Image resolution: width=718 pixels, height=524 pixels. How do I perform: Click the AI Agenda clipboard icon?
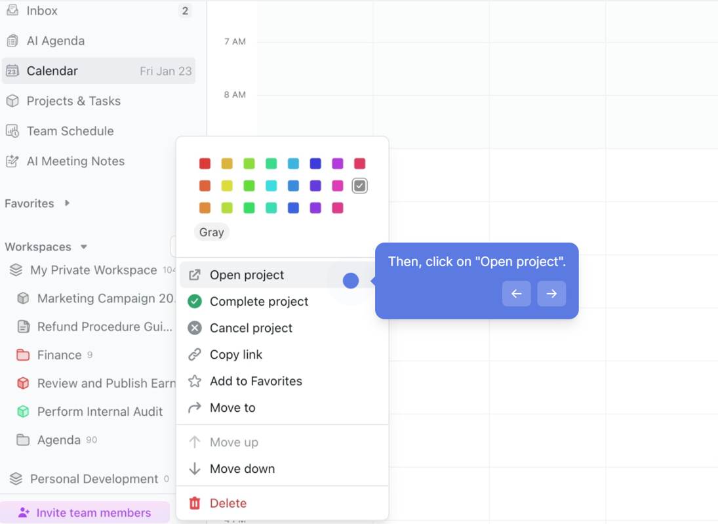[12, 41]
